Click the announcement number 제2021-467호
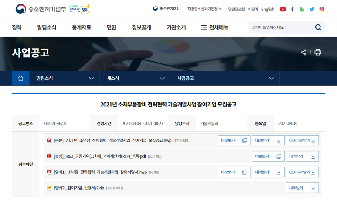 tap(55, 123)
